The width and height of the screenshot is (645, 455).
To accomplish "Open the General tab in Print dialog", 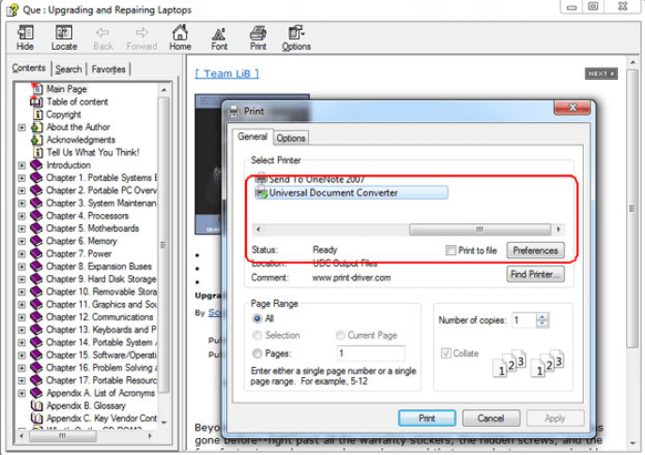I will click(x=253, y=136).
